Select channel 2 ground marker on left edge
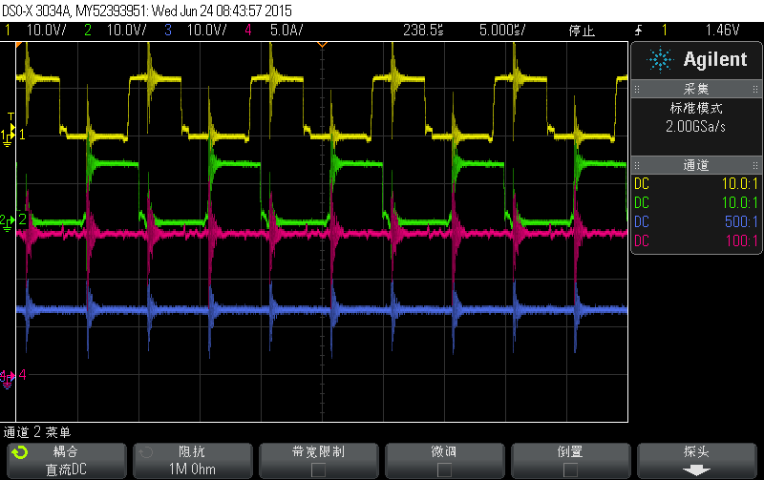This screenshot has width=764, height=480. pos(7,222)
